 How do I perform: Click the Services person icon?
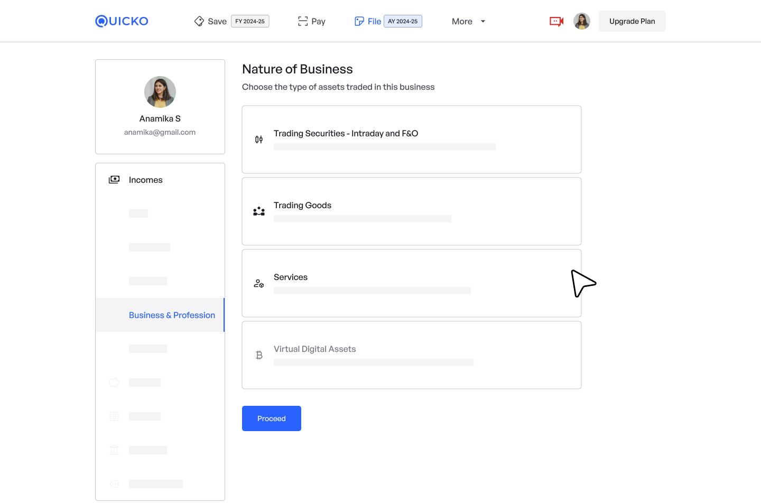[259, 284]
